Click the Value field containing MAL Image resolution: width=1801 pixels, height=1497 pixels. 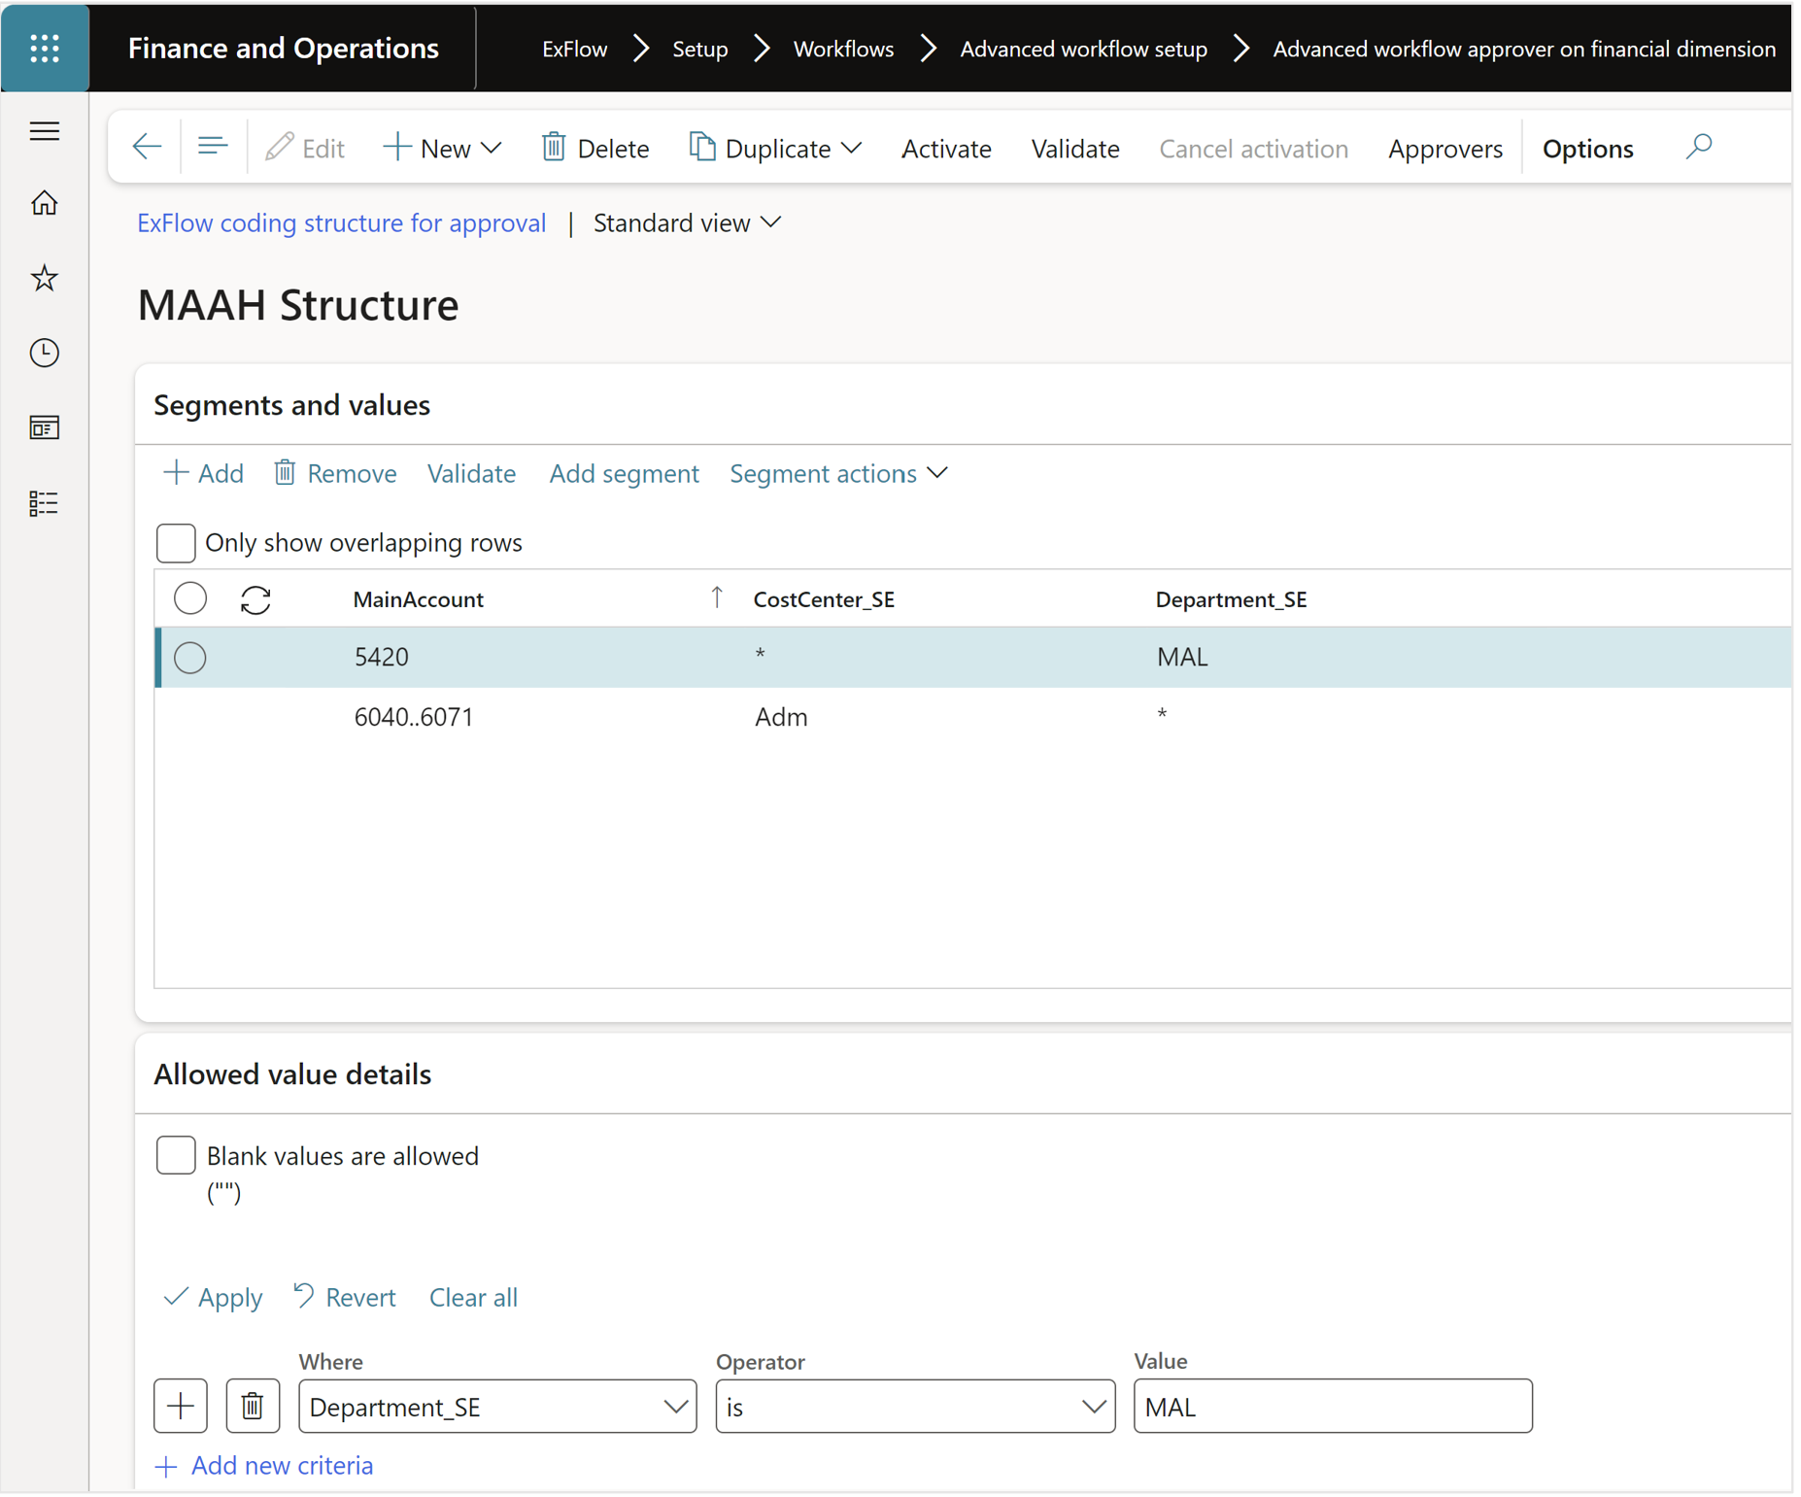(x=1333, y=1406)
